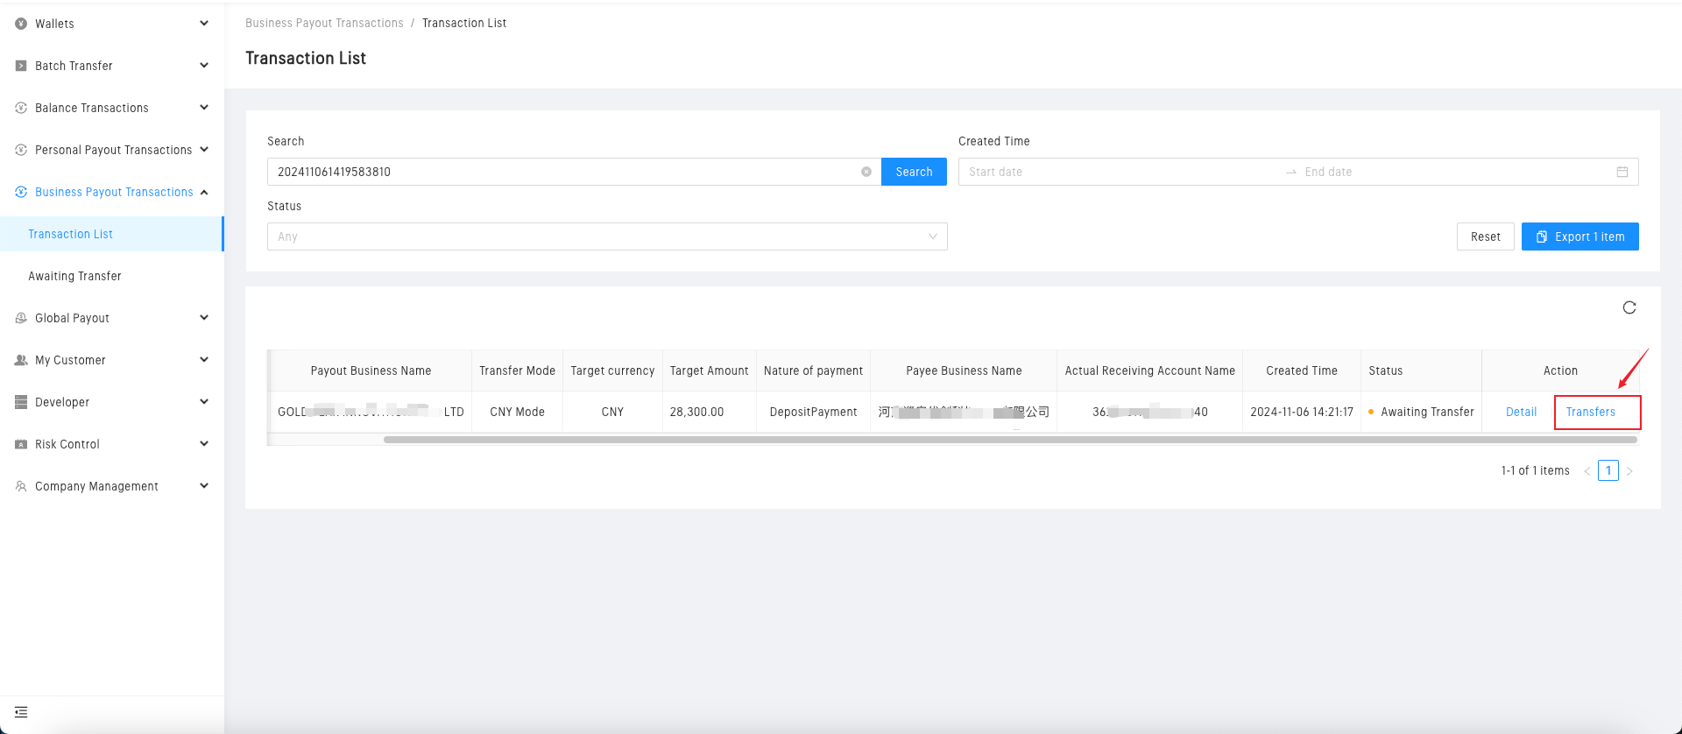Click the Awaiting Transfer status cell

coord(1421,412)
